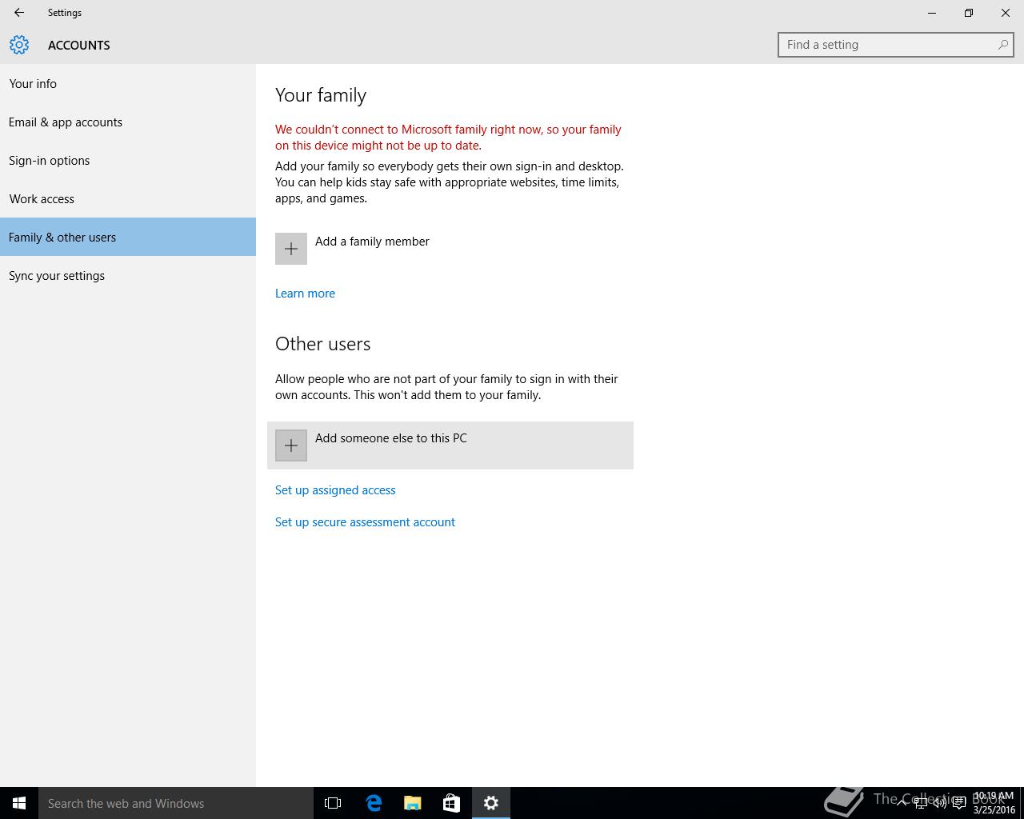The image size is (1024, 819).
Task: Click Set up assigned access link
Action: [x=335, y=490]
